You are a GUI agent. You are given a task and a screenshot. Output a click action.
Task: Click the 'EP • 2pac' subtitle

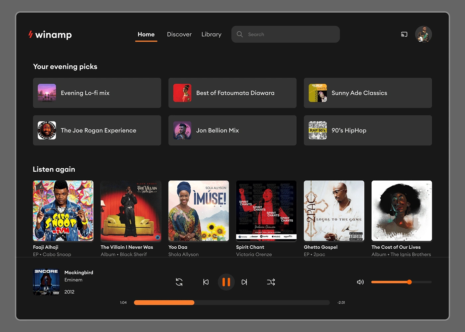click(x=315, y=254)
